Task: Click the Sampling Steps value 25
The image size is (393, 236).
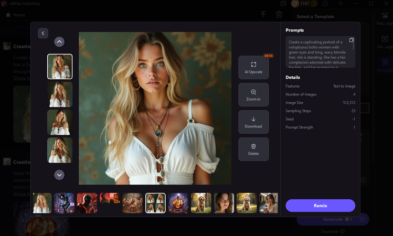Action: tap(353, 111)
